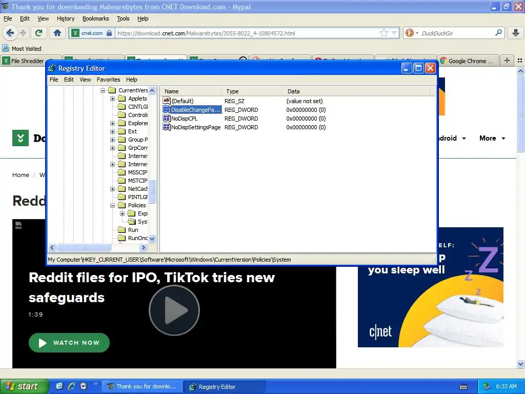Open the browser History menu
Viewport: 525px width, 394px height.
(66, 18)
